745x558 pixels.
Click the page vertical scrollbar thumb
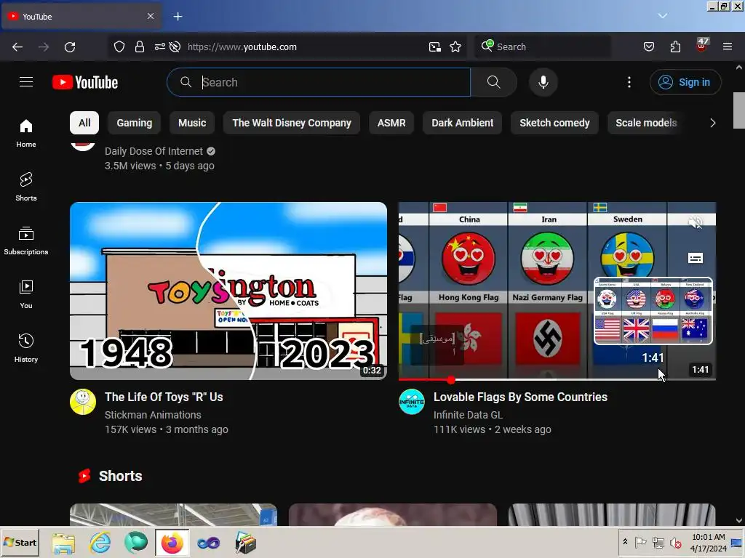point(739,110)
